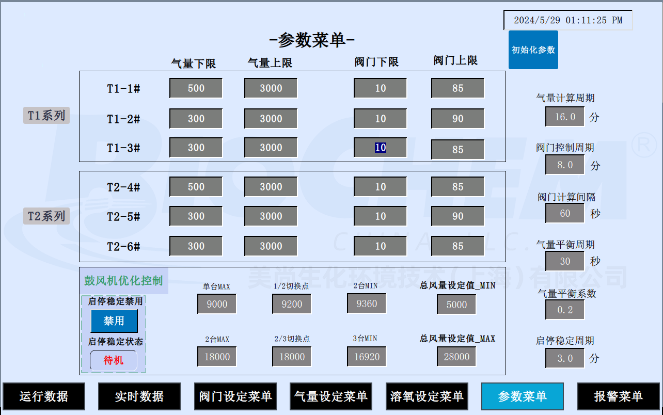
Task: Edit 气量平衡周期 value 30
Action: [x=565, y=261]
